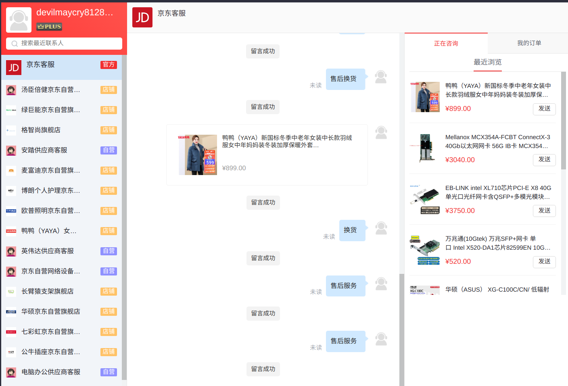This screenshot has width=568, height=386.
Task: Click the 换货 message bubble
Action: click(352, 230)
